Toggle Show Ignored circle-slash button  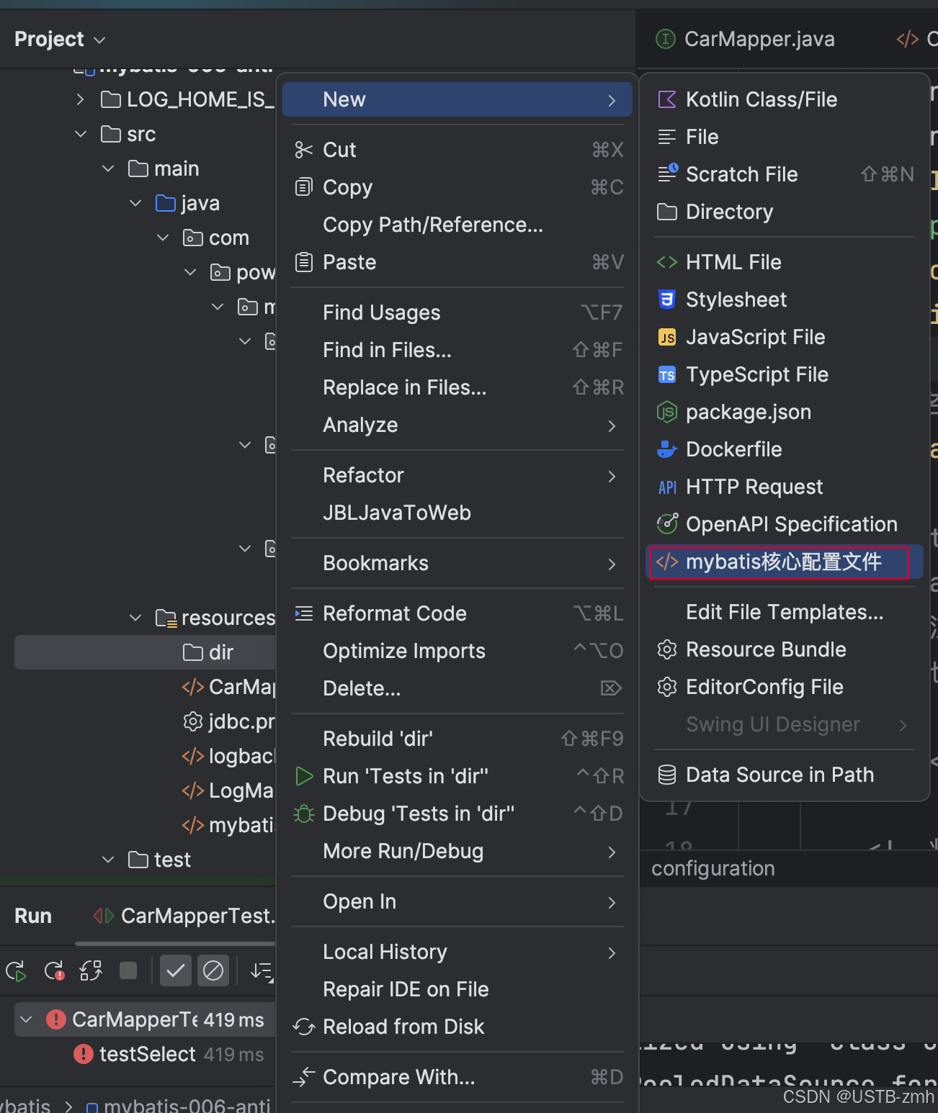coord(213,971)
